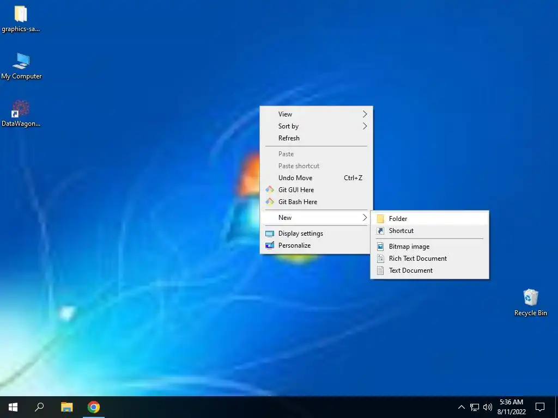Create a new Bitmap image

(x=429, y=247)
